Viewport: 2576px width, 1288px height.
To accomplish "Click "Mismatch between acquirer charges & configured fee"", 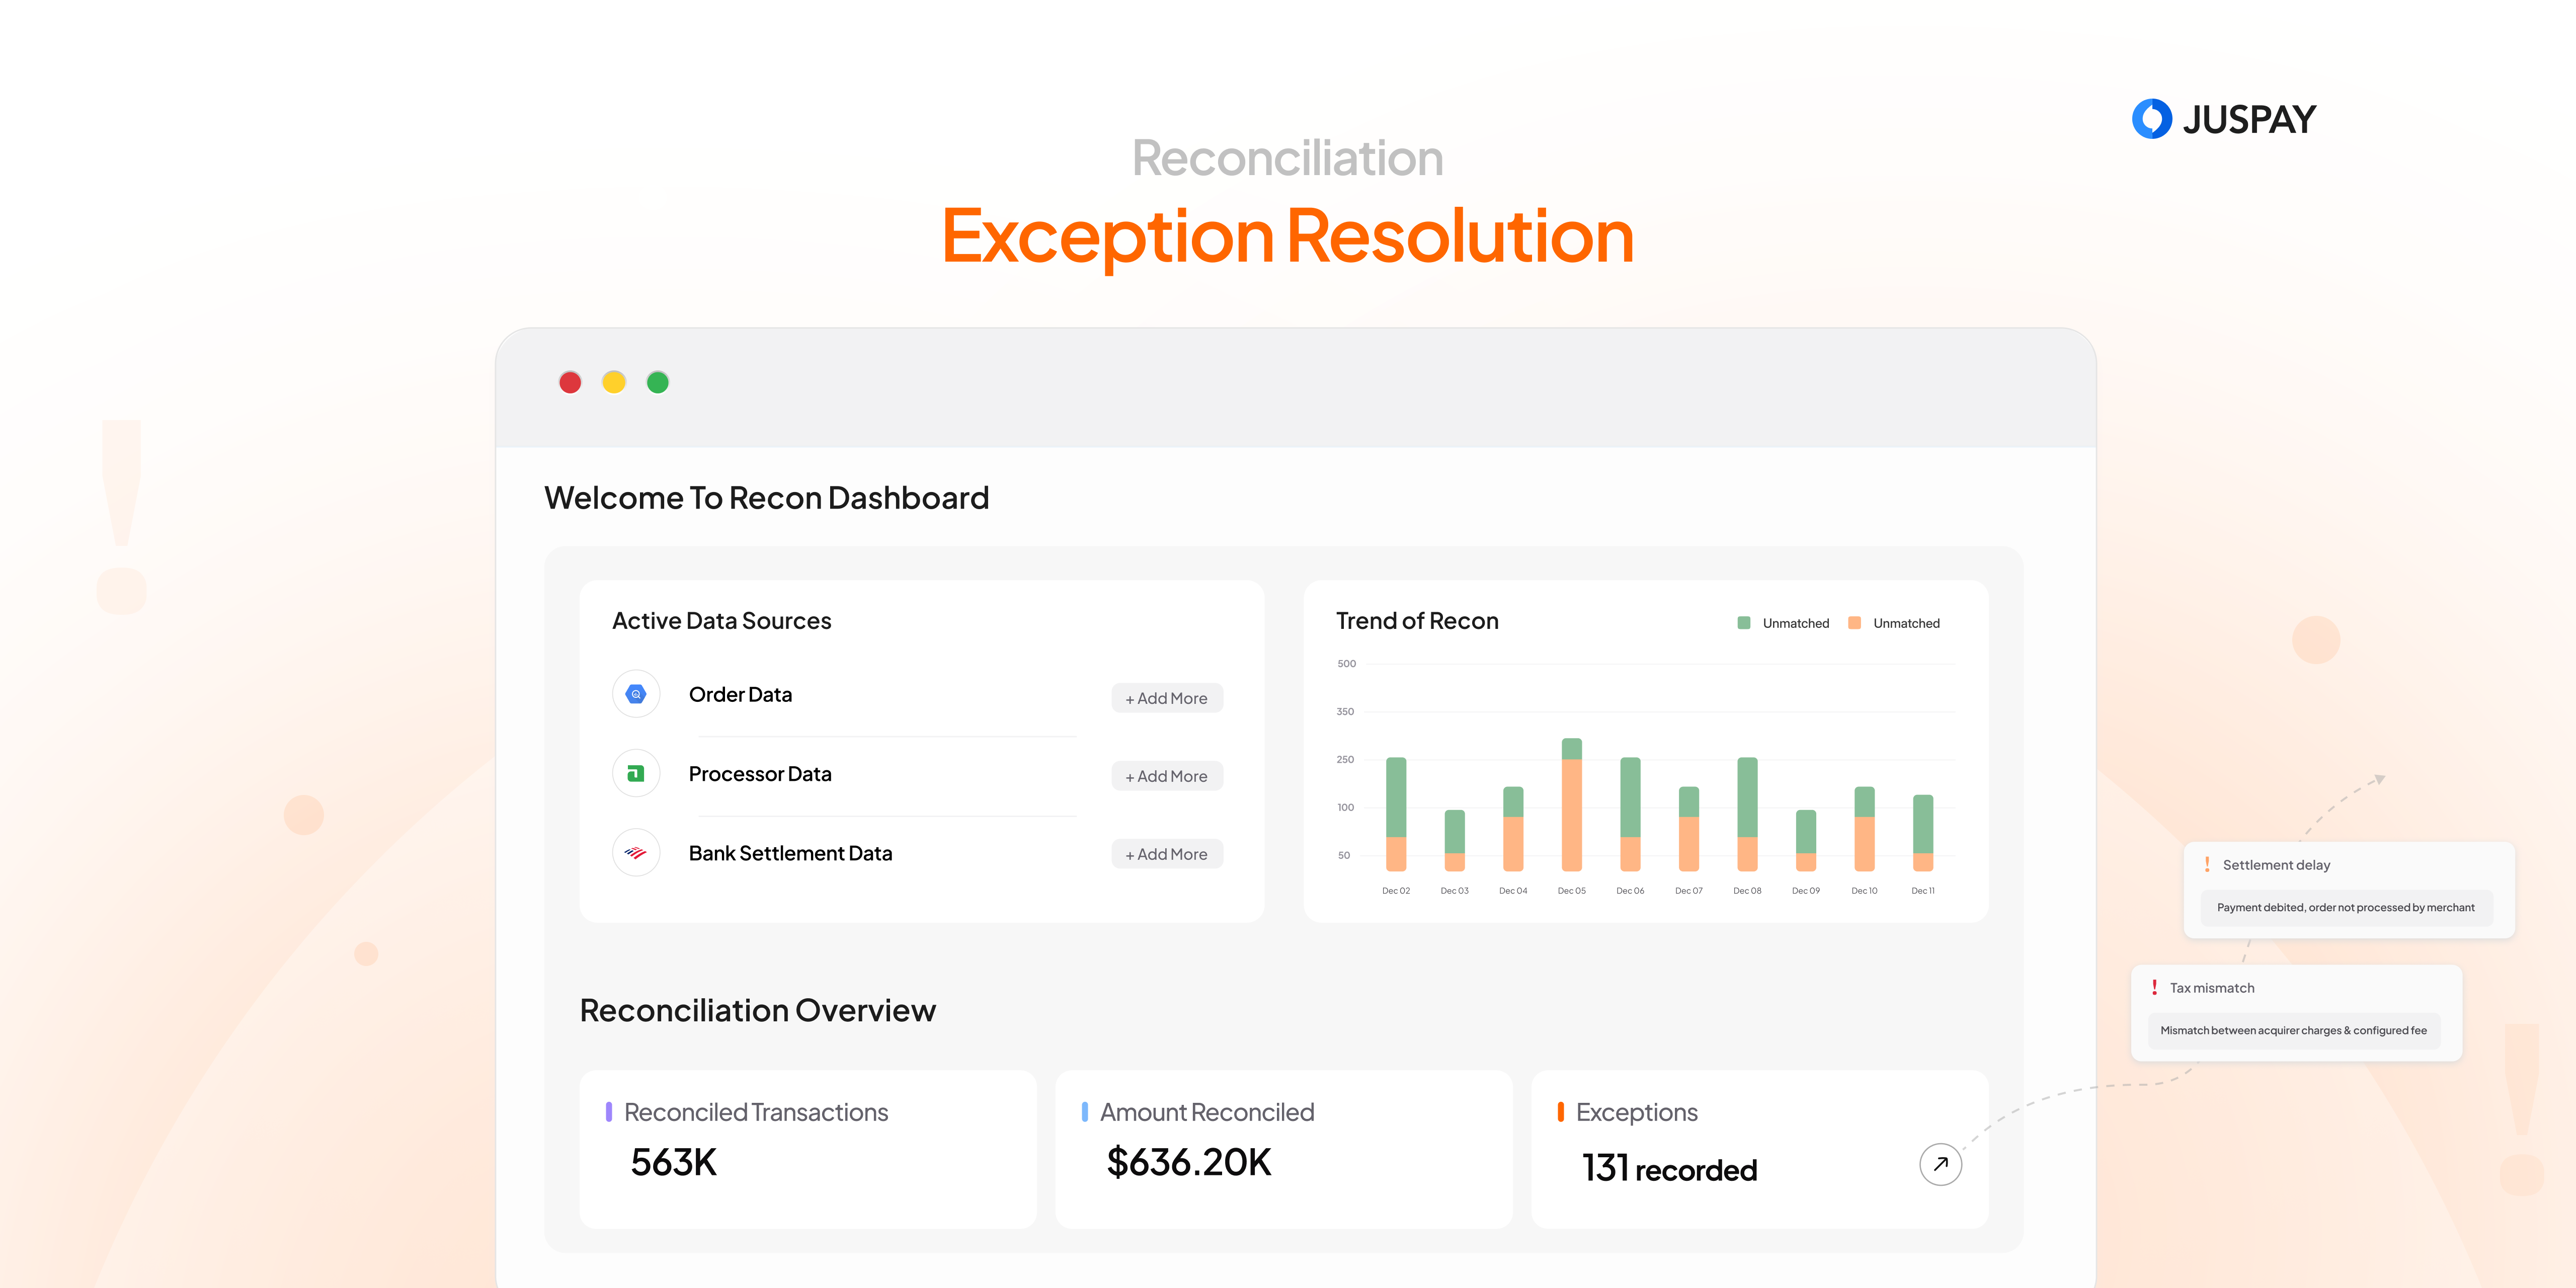I will pos(2293,1031).
